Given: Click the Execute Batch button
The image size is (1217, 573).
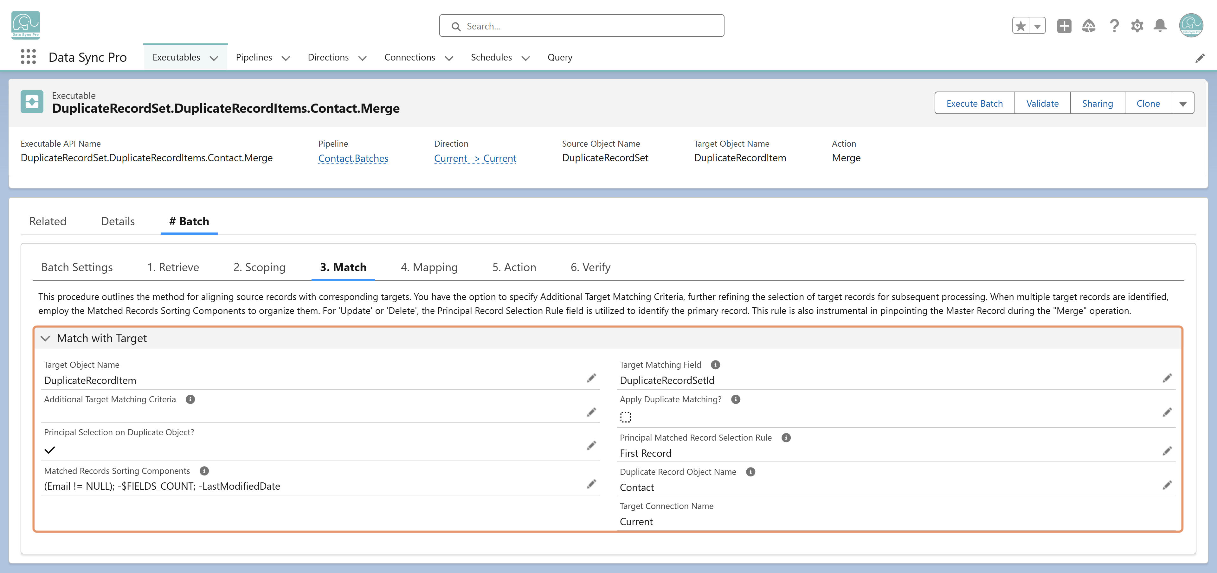Looking at the screenshot, I should (x=974, y=103).
